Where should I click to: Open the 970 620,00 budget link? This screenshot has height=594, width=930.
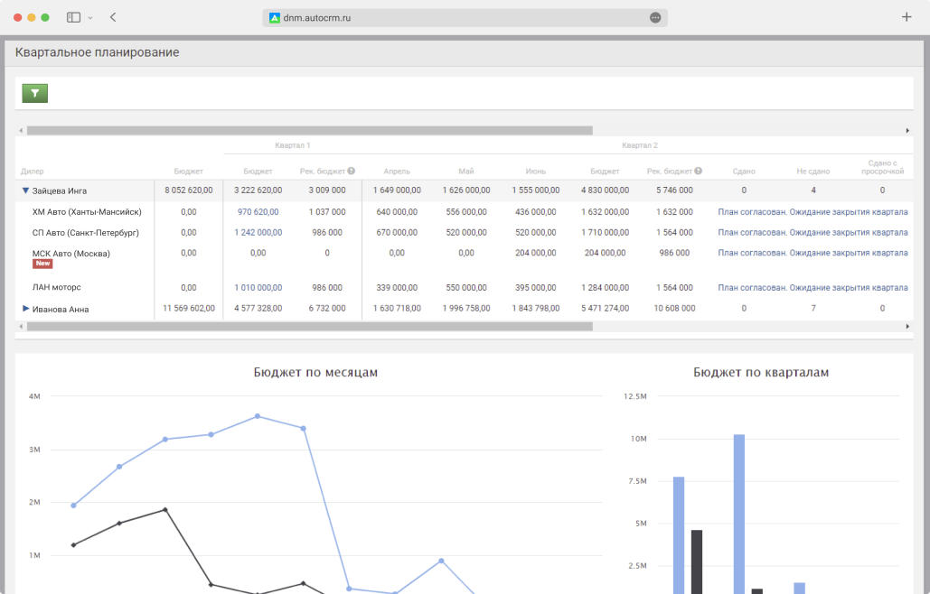pyautogui.click(x=258, y=212)
